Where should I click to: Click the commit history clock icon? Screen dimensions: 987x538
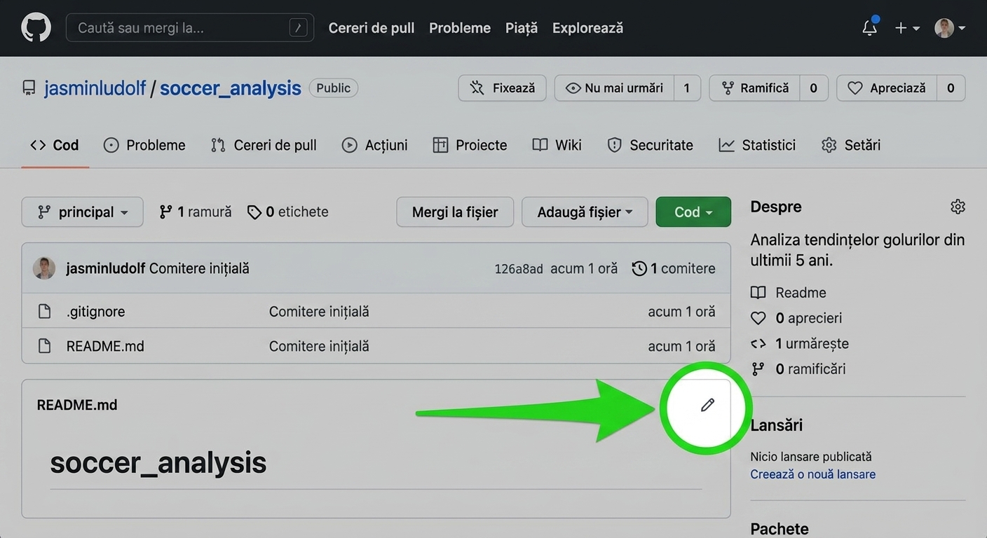click(639, 268)
